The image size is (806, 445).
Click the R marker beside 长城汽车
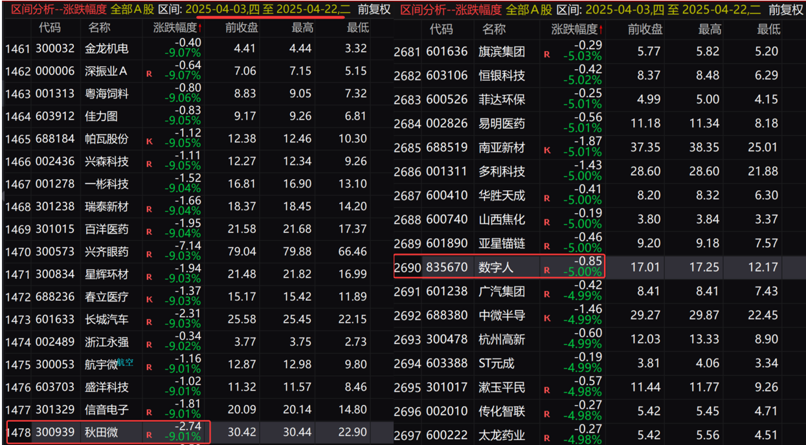(x=150, y=322)
